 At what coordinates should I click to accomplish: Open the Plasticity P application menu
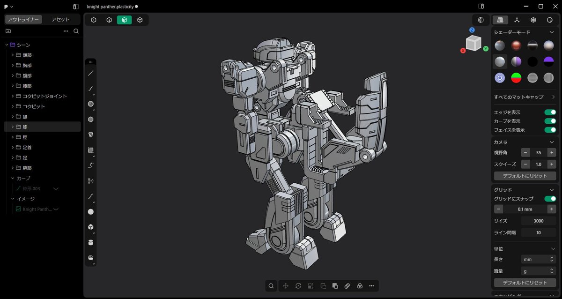coord(7,7)
